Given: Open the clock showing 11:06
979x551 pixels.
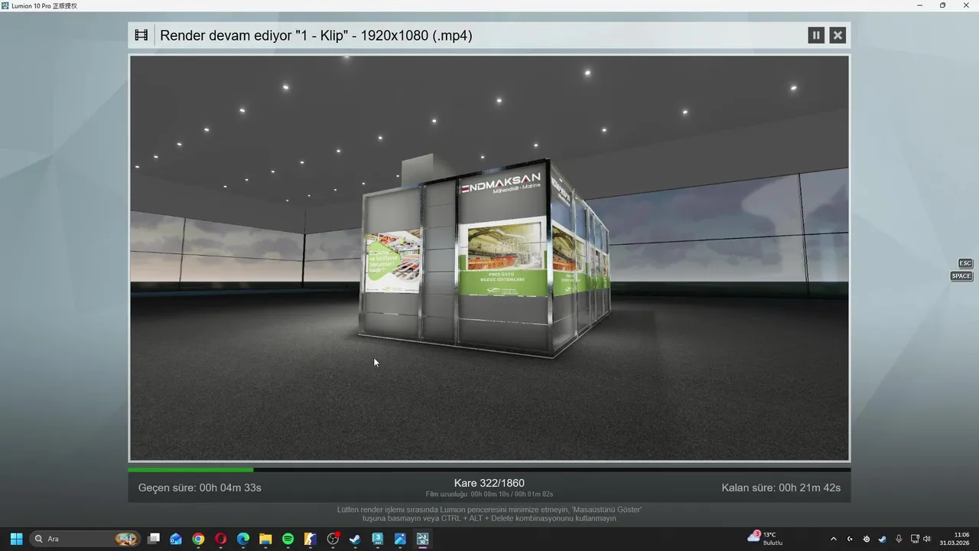Looking at the screenshot, I should [955, 539].
